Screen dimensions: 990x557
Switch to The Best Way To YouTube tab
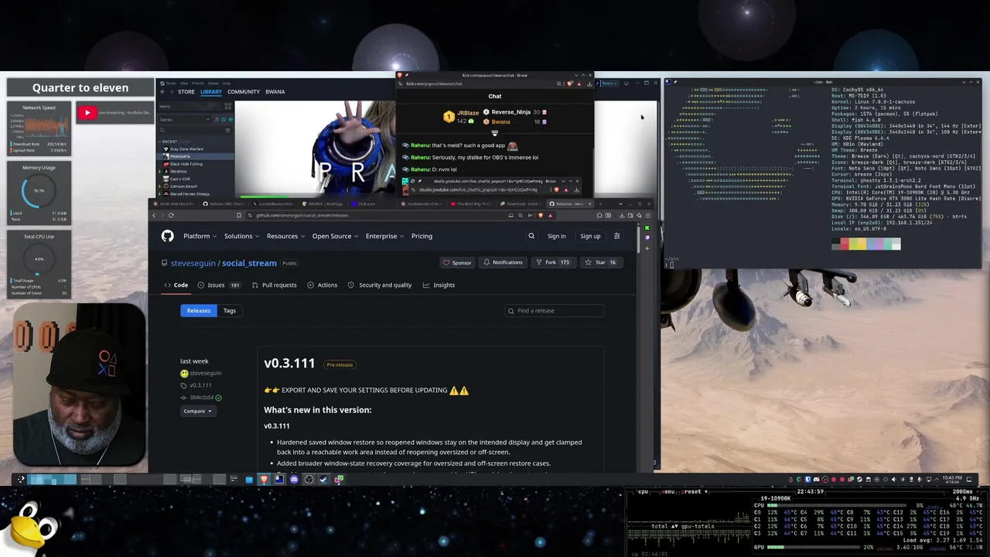471,203
